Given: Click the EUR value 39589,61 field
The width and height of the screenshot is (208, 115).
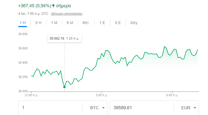Looking at the screenshot, I should (x=141, y=108).
